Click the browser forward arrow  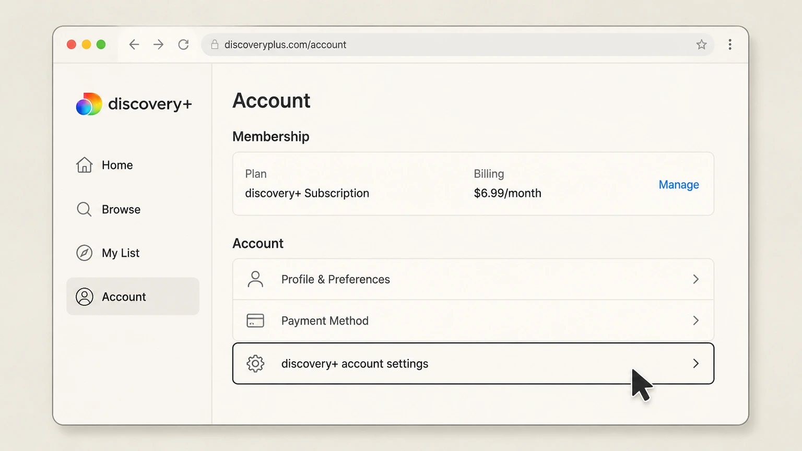tap(158, 44)
